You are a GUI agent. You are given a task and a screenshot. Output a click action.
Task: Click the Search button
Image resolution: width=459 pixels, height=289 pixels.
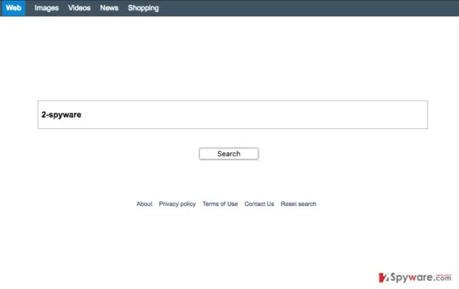click(x=229, y=153)
